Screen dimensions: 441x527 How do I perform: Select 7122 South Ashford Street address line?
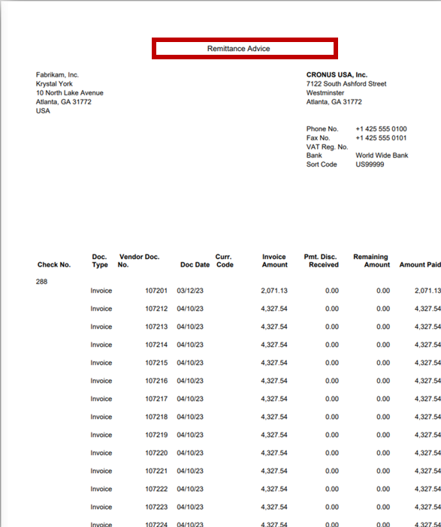point(346,84)
